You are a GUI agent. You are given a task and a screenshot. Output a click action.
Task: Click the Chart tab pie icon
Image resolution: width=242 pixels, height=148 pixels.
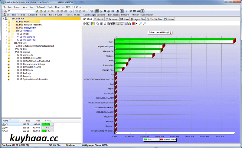click(85, 19)
